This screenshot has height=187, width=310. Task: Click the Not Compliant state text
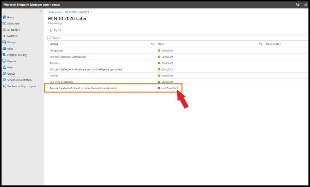click(170, 88)
